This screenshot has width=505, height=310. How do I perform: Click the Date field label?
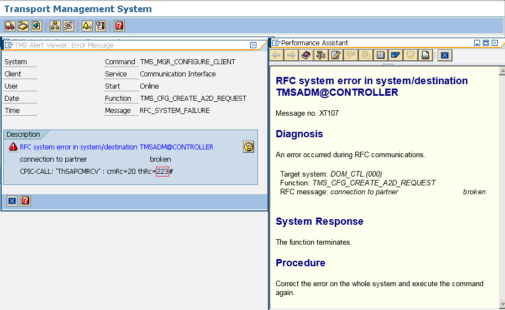[12, 99]
